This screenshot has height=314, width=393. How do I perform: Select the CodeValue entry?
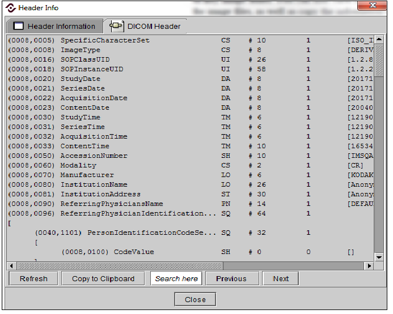(191, 252)
